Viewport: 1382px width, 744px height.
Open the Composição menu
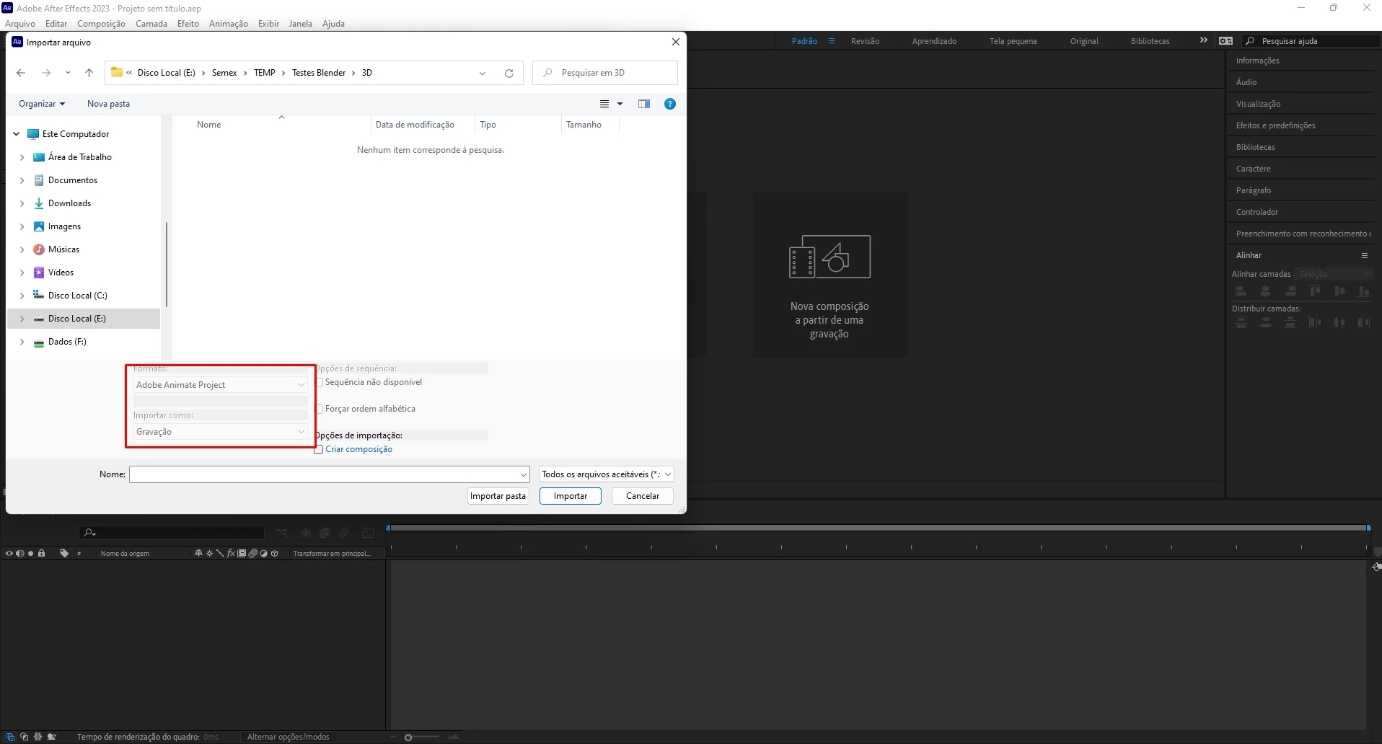pyautogui.click(x=101, y=24)
